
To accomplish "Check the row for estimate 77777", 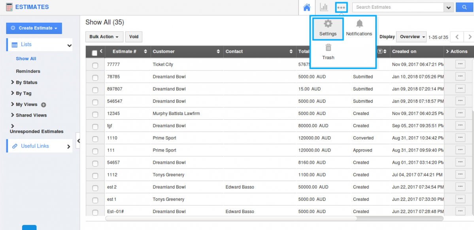I will point(95,65).
